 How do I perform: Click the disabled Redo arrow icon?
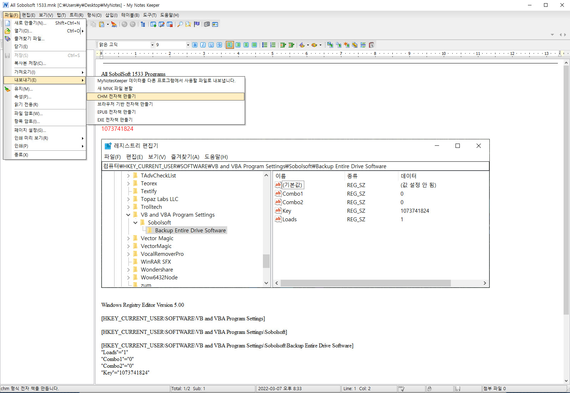pos(133,24)
